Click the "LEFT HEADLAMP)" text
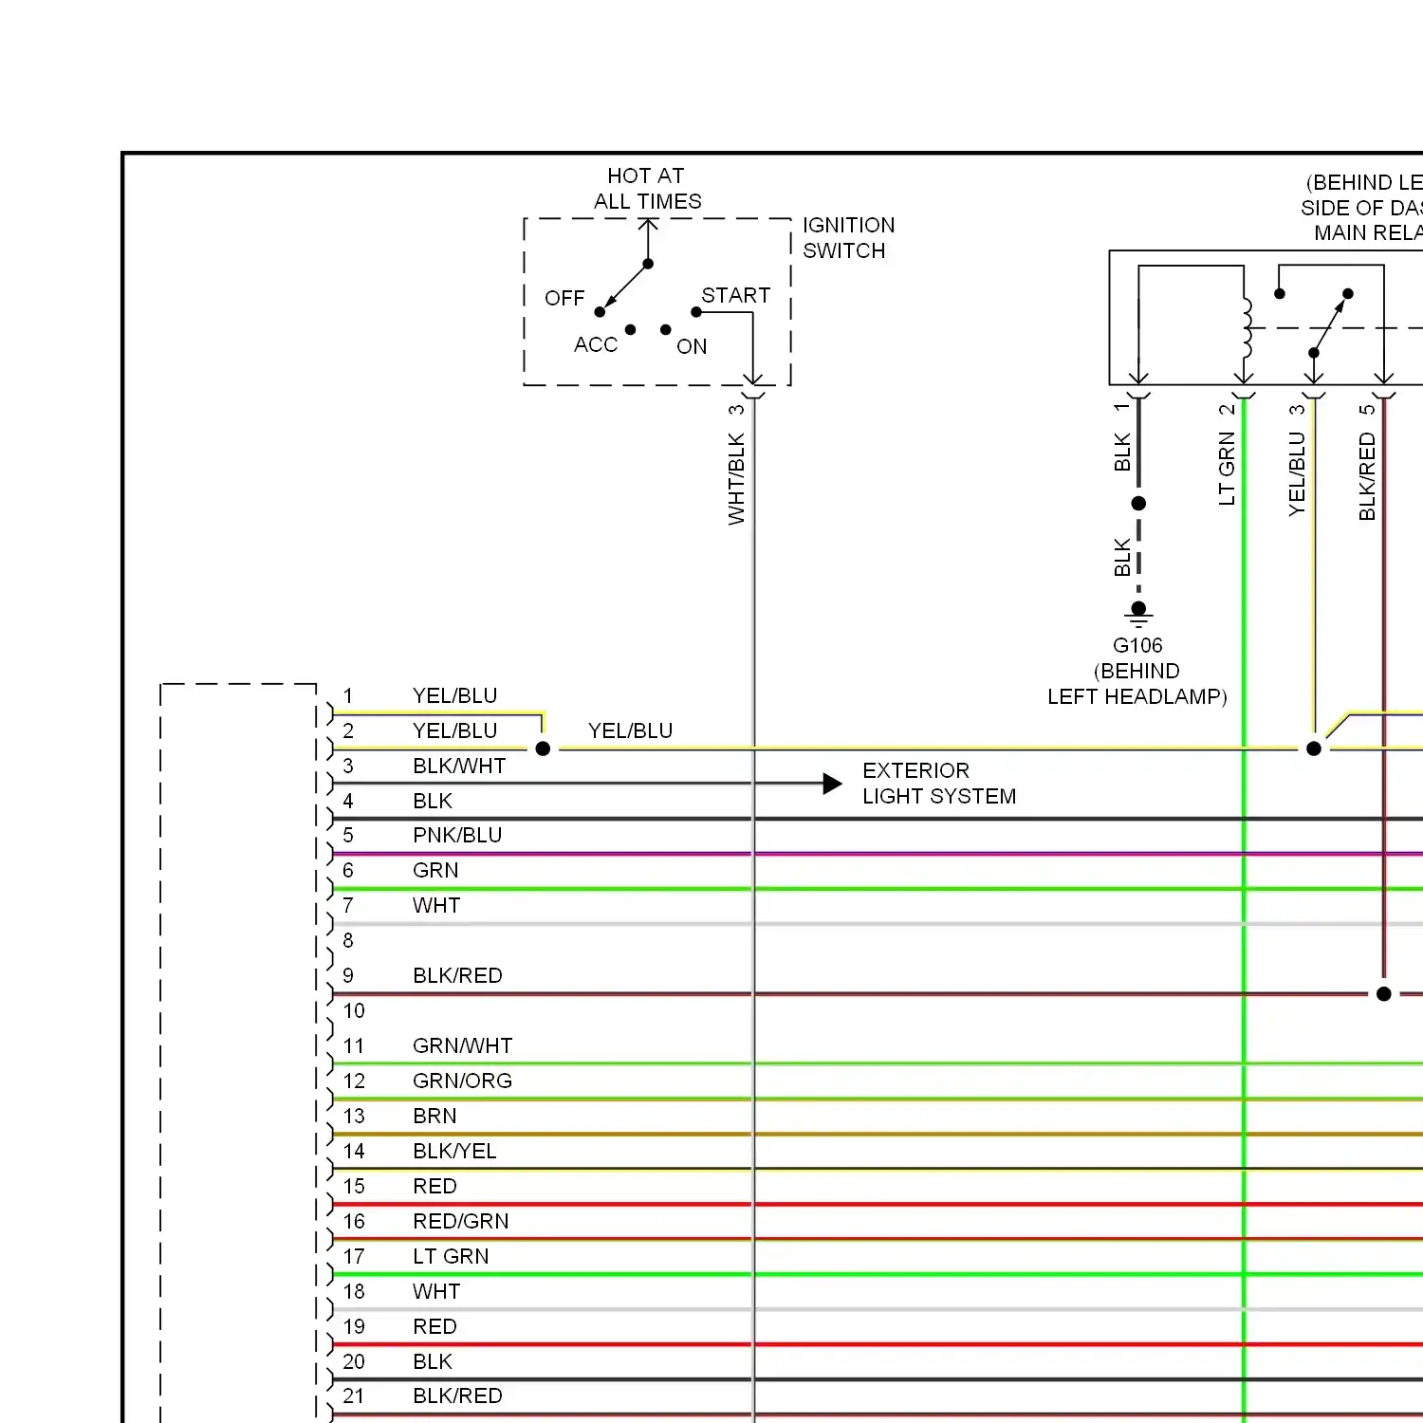The image size is (1423, 1423). pyautogui.click(x=1137, y=697)
